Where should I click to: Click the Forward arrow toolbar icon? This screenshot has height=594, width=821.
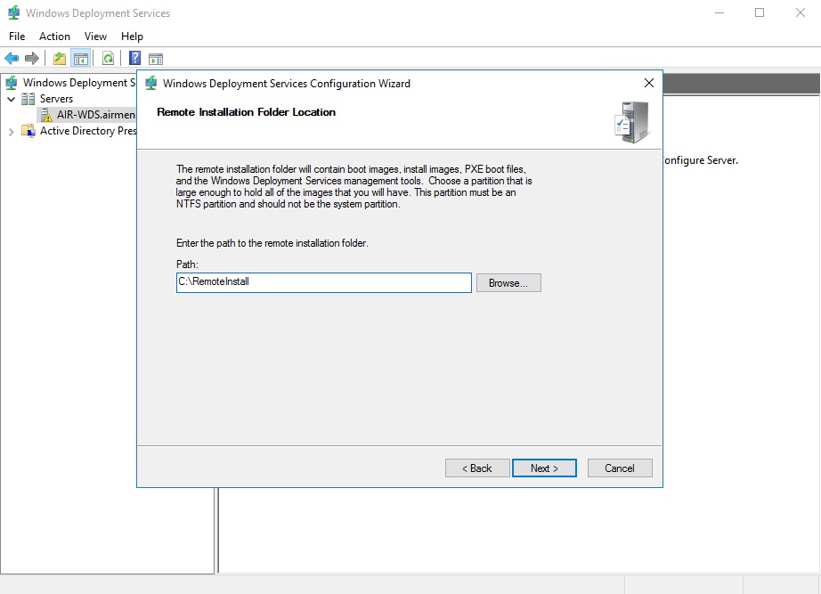pyautogui.click(x=32, y=59)
